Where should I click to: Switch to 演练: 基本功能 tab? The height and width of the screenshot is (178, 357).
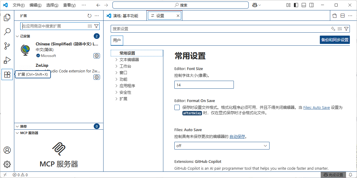(125, 16)
